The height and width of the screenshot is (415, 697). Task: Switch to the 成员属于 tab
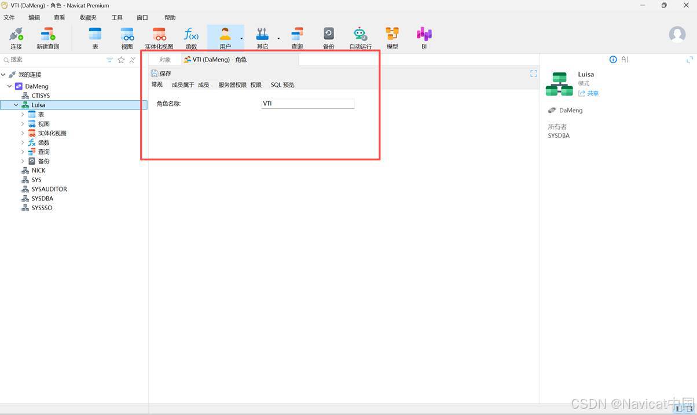(x=183, y=85)
